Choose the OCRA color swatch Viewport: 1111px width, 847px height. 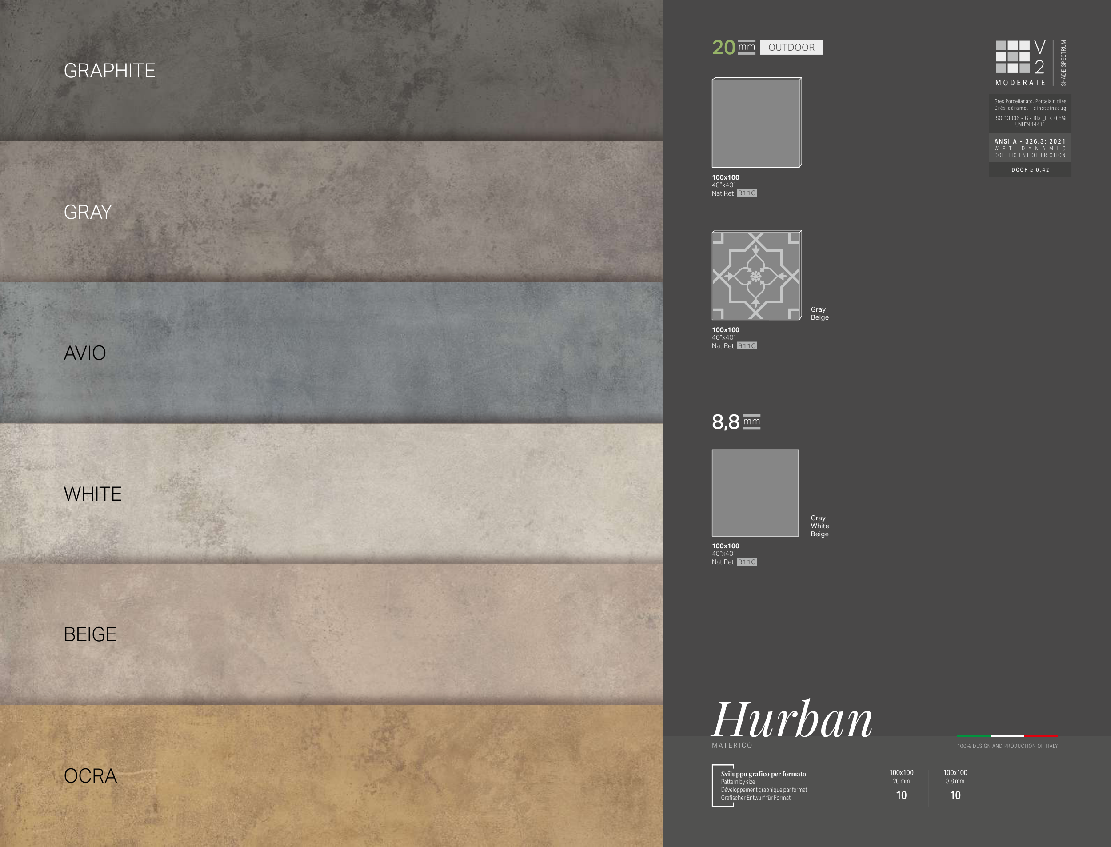point(331,775)
